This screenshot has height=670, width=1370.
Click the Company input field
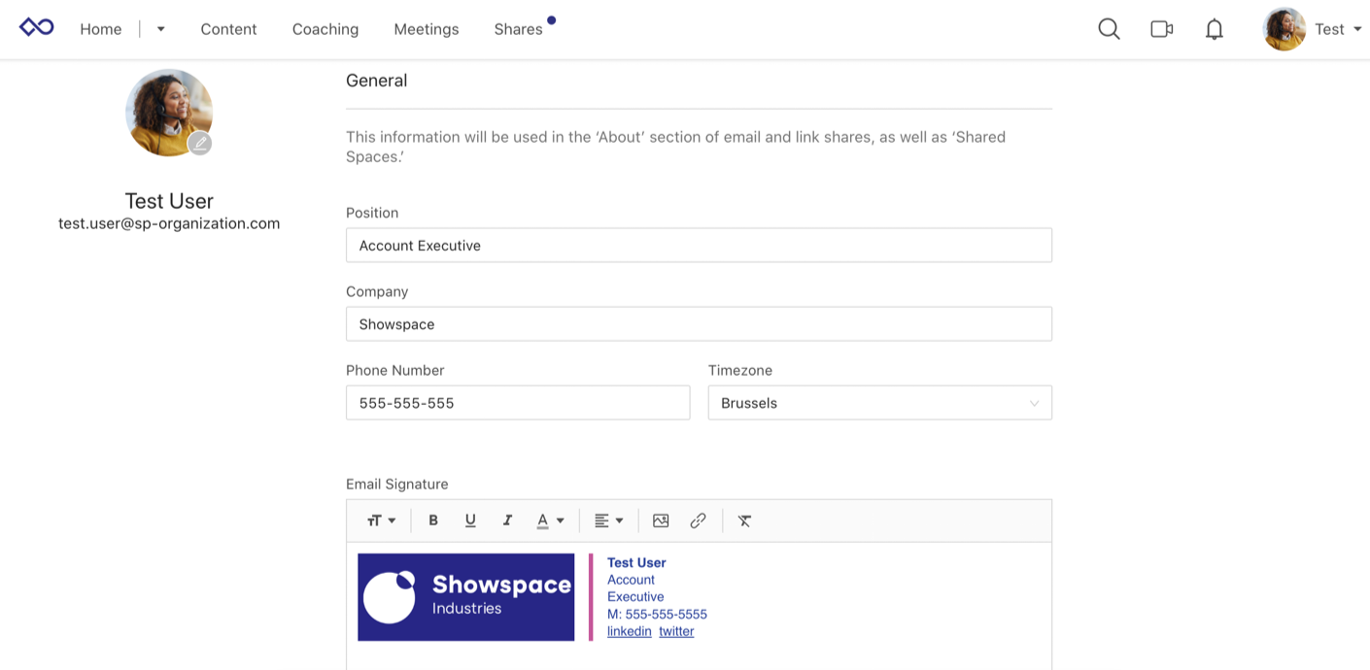click(x=699, y=323)
